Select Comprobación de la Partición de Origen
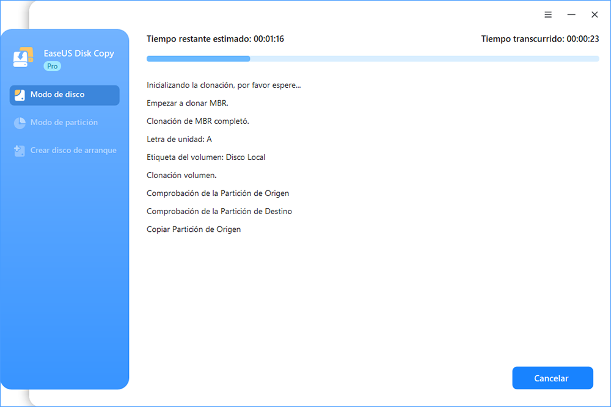Viewport: 611px width, 407px height. pos(218,193)
